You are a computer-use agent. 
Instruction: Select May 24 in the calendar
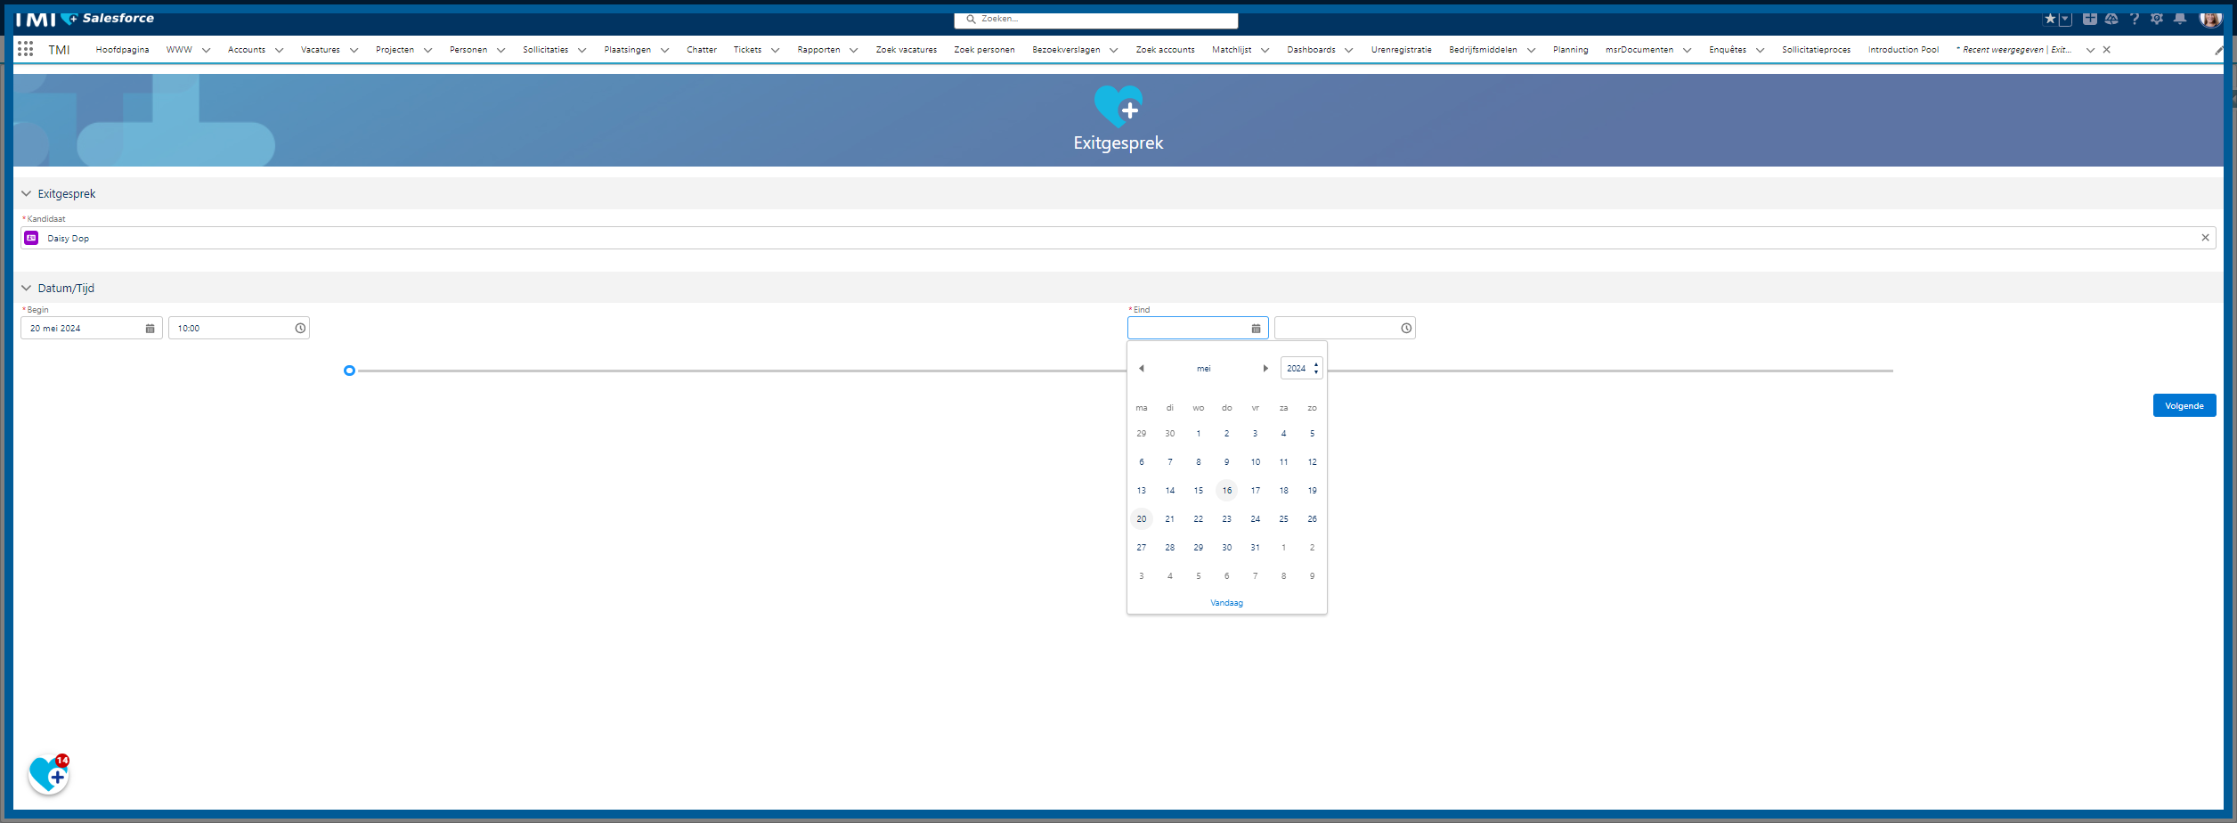click(x=1256, y=519)
